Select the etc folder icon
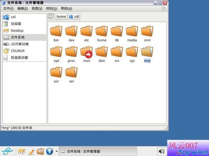The height and width of the screenshot is (156, 209). coord(87,31)
